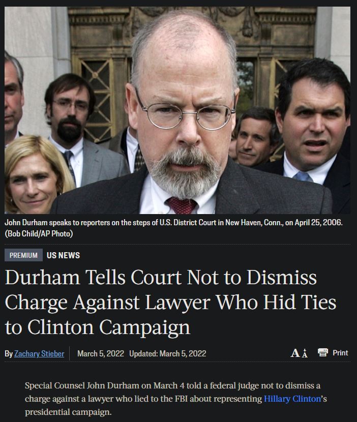This screenshot has width=357, height=422.
Task: Open the US NEWS section
Action: point(63,255)
